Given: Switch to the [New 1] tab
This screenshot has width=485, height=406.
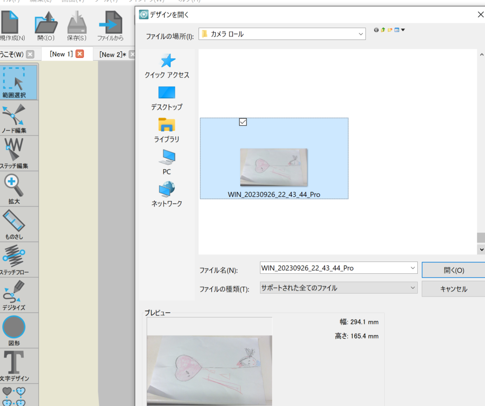Looking at the screenshot, I should [x=61, y=54].
